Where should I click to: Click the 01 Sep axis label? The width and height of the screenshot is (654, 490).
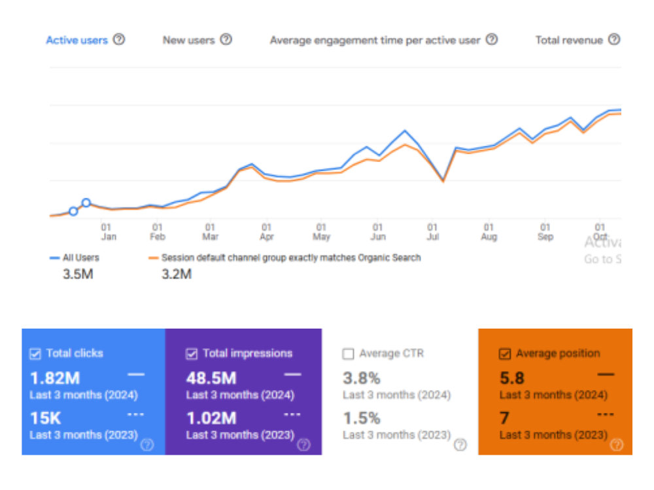(545, 232)
